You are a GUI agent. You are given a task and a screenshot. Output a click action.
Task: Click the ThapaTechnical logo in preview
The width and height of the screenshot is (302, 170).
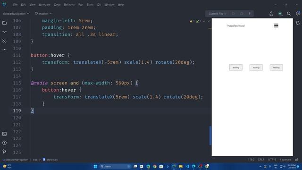pos(235,26)
